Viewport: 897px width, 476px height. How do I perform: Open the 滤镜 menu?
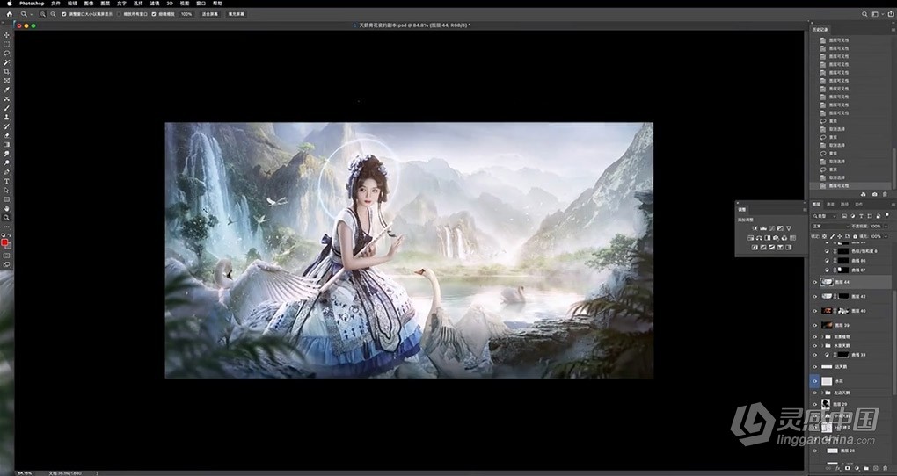pyautogui.click(x=154, y=4)
